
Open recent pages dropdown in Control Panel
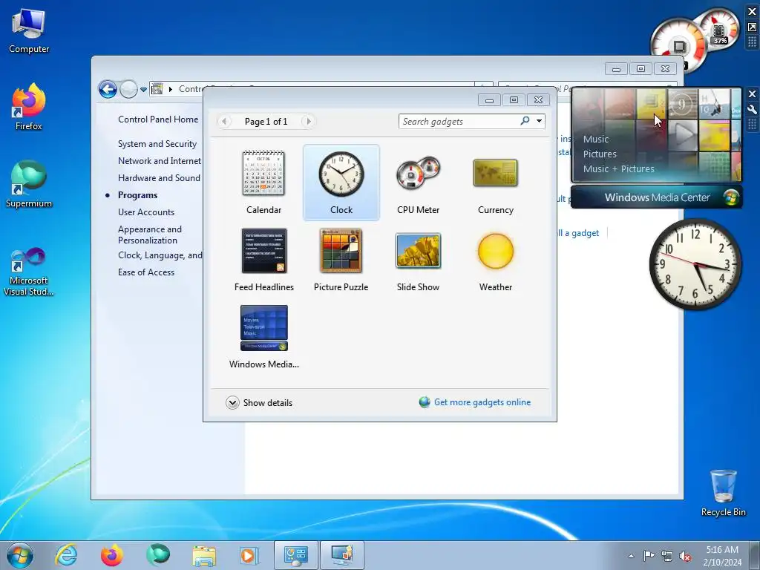[143, 90]
